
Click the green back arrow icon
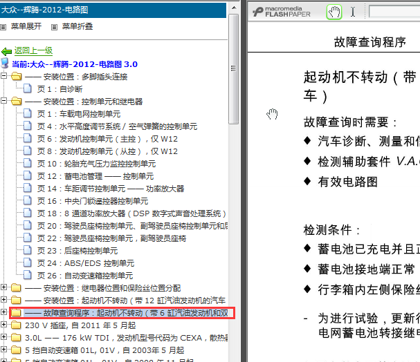pos(6,51)
